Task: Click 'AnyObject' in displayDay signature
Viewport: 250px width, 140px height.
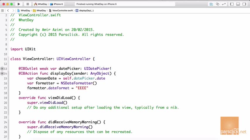Action: [x=100, y=73]
